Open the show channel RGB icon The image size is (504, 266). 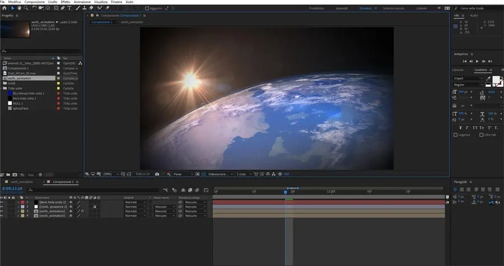pyautogui.click(x=168, y=174)
